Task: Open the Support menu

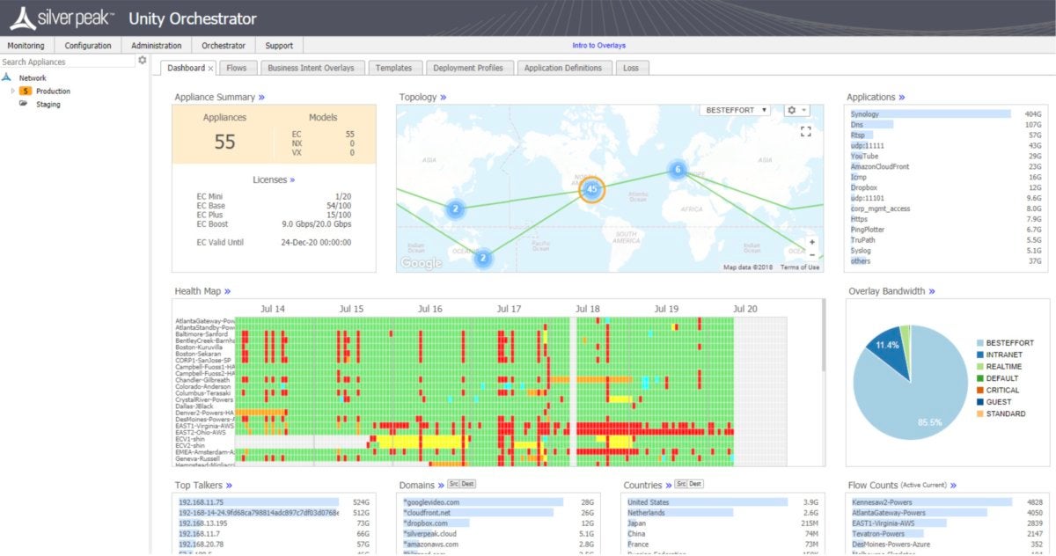Action: pyautogui.click(x=279, y=46)
